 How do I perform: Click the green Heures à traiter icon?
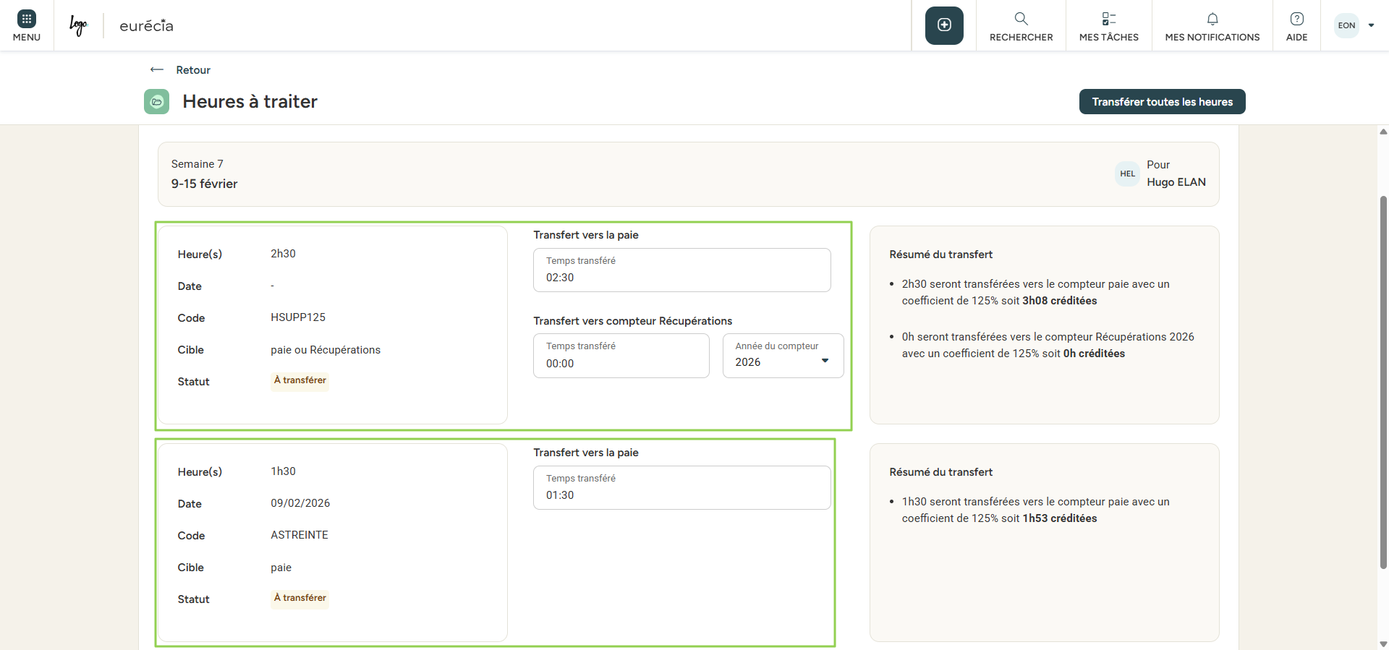(156, 102)
